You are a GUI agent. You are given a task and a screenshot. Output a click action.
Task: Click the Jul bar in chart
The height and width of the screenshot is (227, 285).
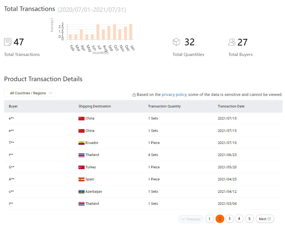click(x=98, y=32)
